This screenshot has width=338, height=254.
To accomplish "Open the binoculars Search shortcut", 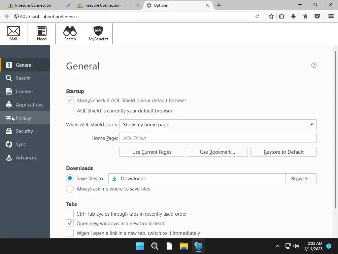I will (x=70, y=33).
